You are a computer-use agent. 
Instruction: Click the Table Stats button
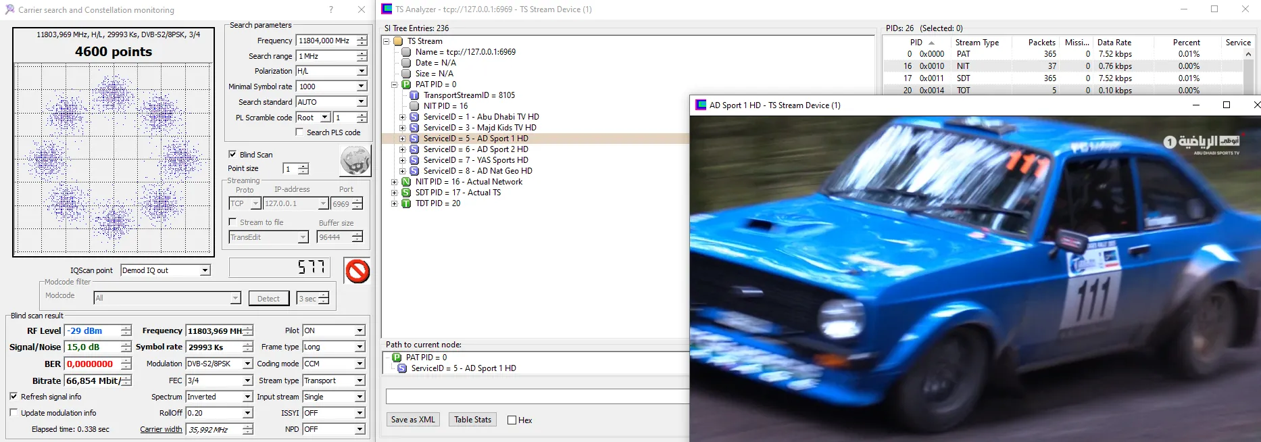pos(472,420)
